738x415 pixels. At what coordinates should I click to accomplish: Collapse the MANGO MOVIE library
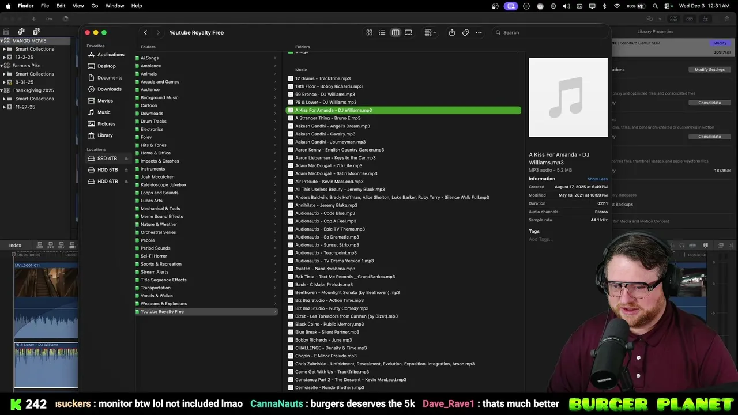coord(2,41)
